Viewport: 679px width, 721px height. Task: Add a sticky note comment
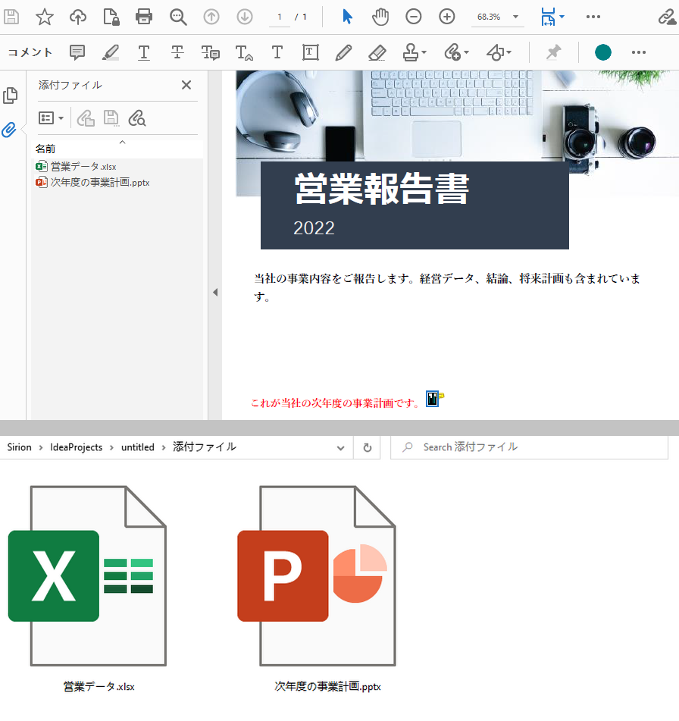77,52
